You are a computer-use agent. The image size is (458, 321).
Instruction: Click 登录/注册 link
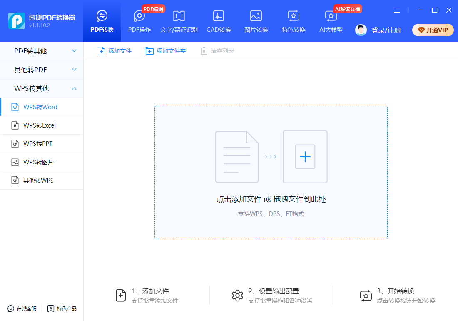coord(386,30)
